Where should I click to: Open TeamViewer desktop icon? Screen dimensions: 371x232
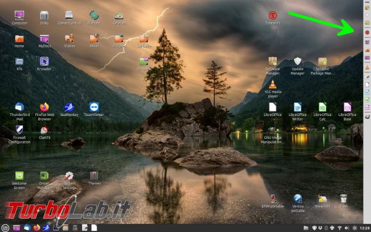point(94,107)
